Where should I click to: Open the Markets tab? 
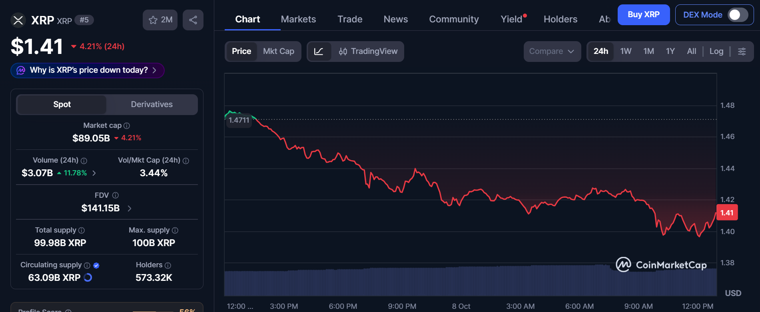point(298,19)
